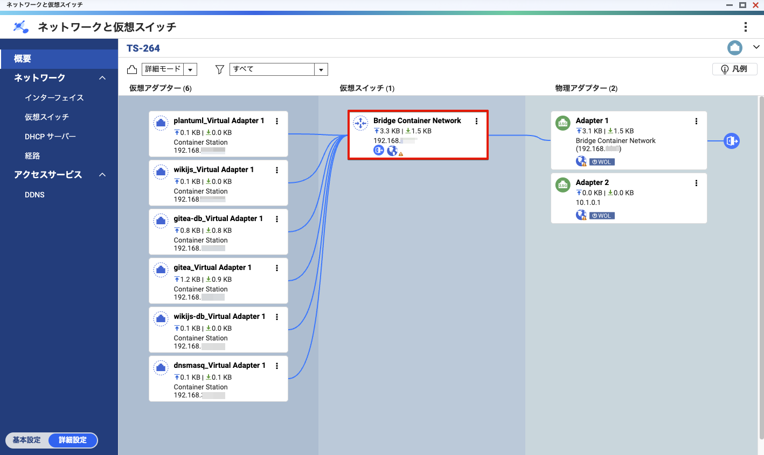Open Adapter 2 options menu

(x=696, y=183)
